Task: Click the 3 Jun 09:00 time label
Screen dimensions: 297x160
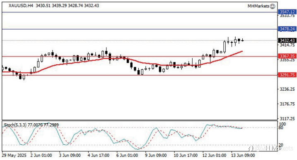Action: point(70,155)
